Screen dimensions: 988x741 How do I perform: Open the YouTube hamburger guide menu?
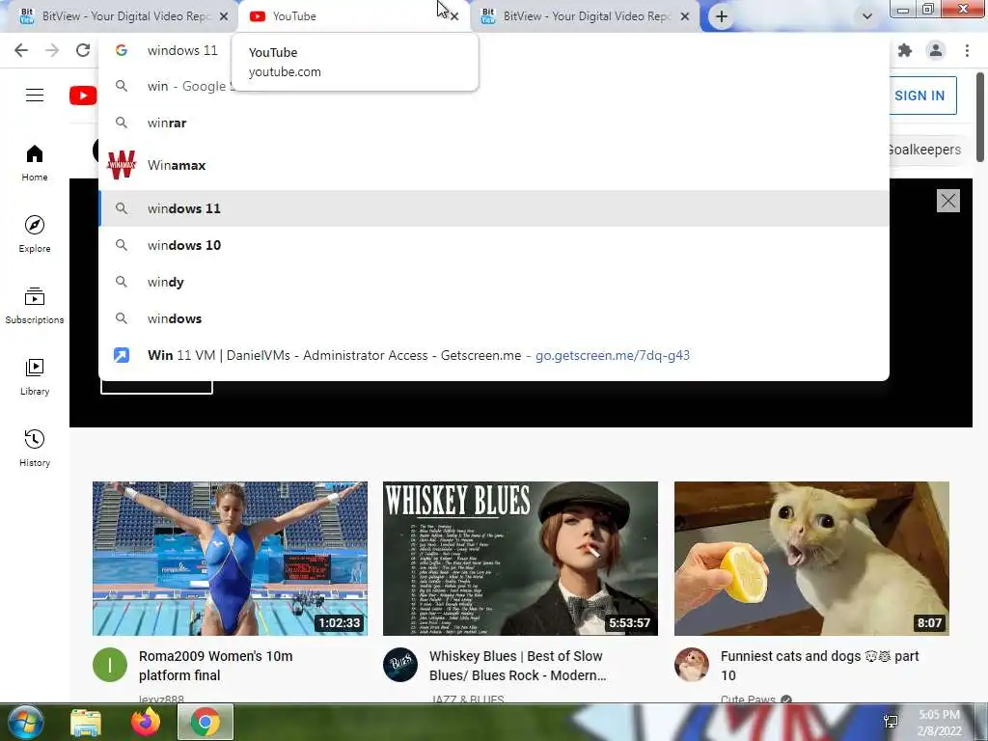pos(35,96)
